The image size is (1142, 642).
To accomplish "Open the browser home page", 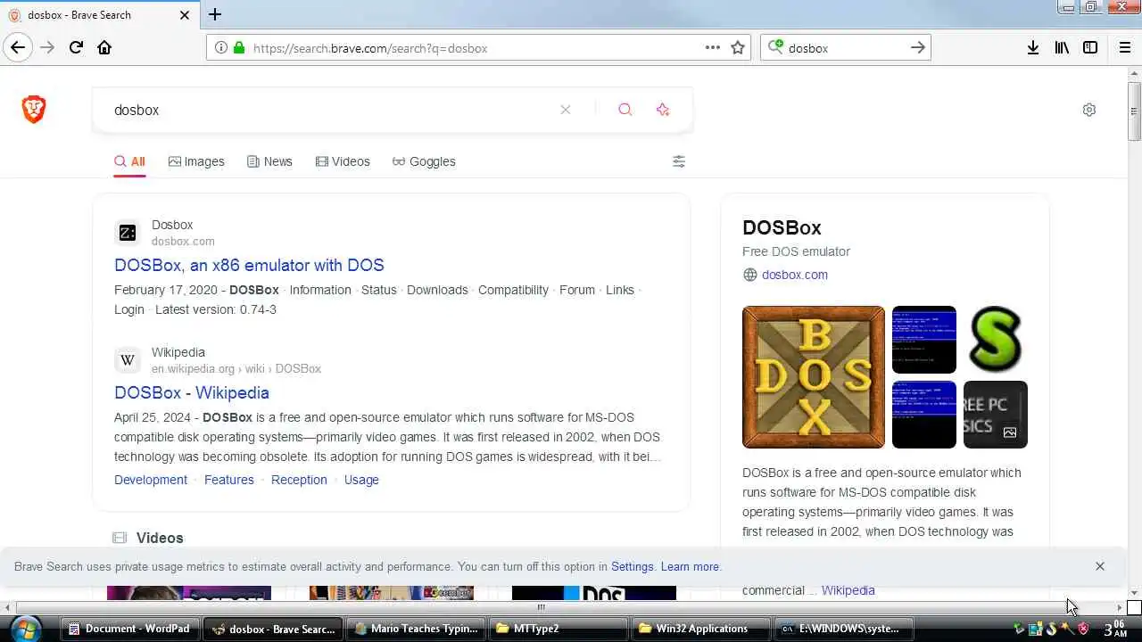I will pos(104,48).
